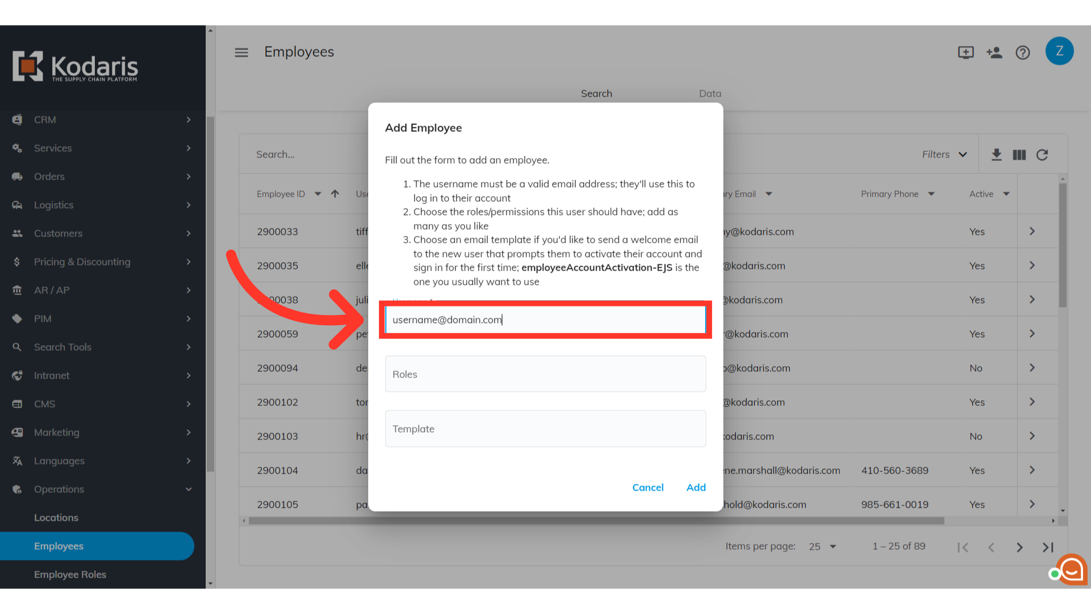Open Locations in the sidebar
The height and width of the screenshot is (614, 1091).
point(56,517)
